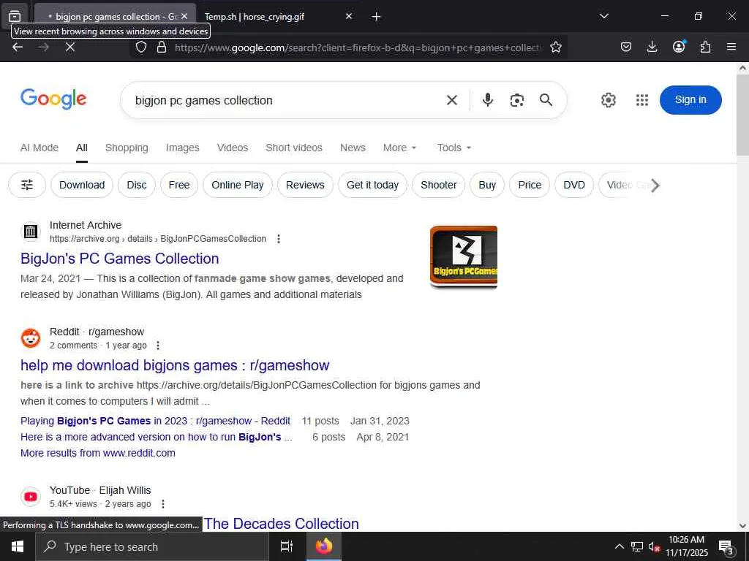749x561 pixels.
Task: Expand the More search categories dropdown
Action: 400,148
